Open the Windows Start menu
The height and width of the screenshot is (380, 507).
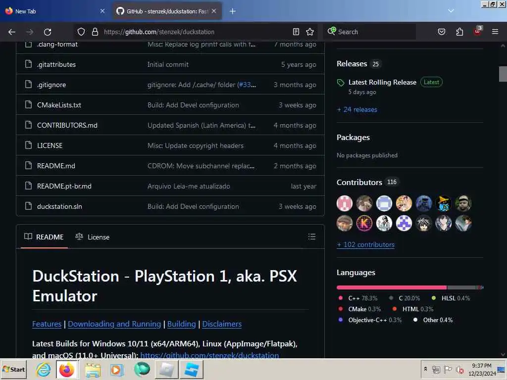(13, 369)
